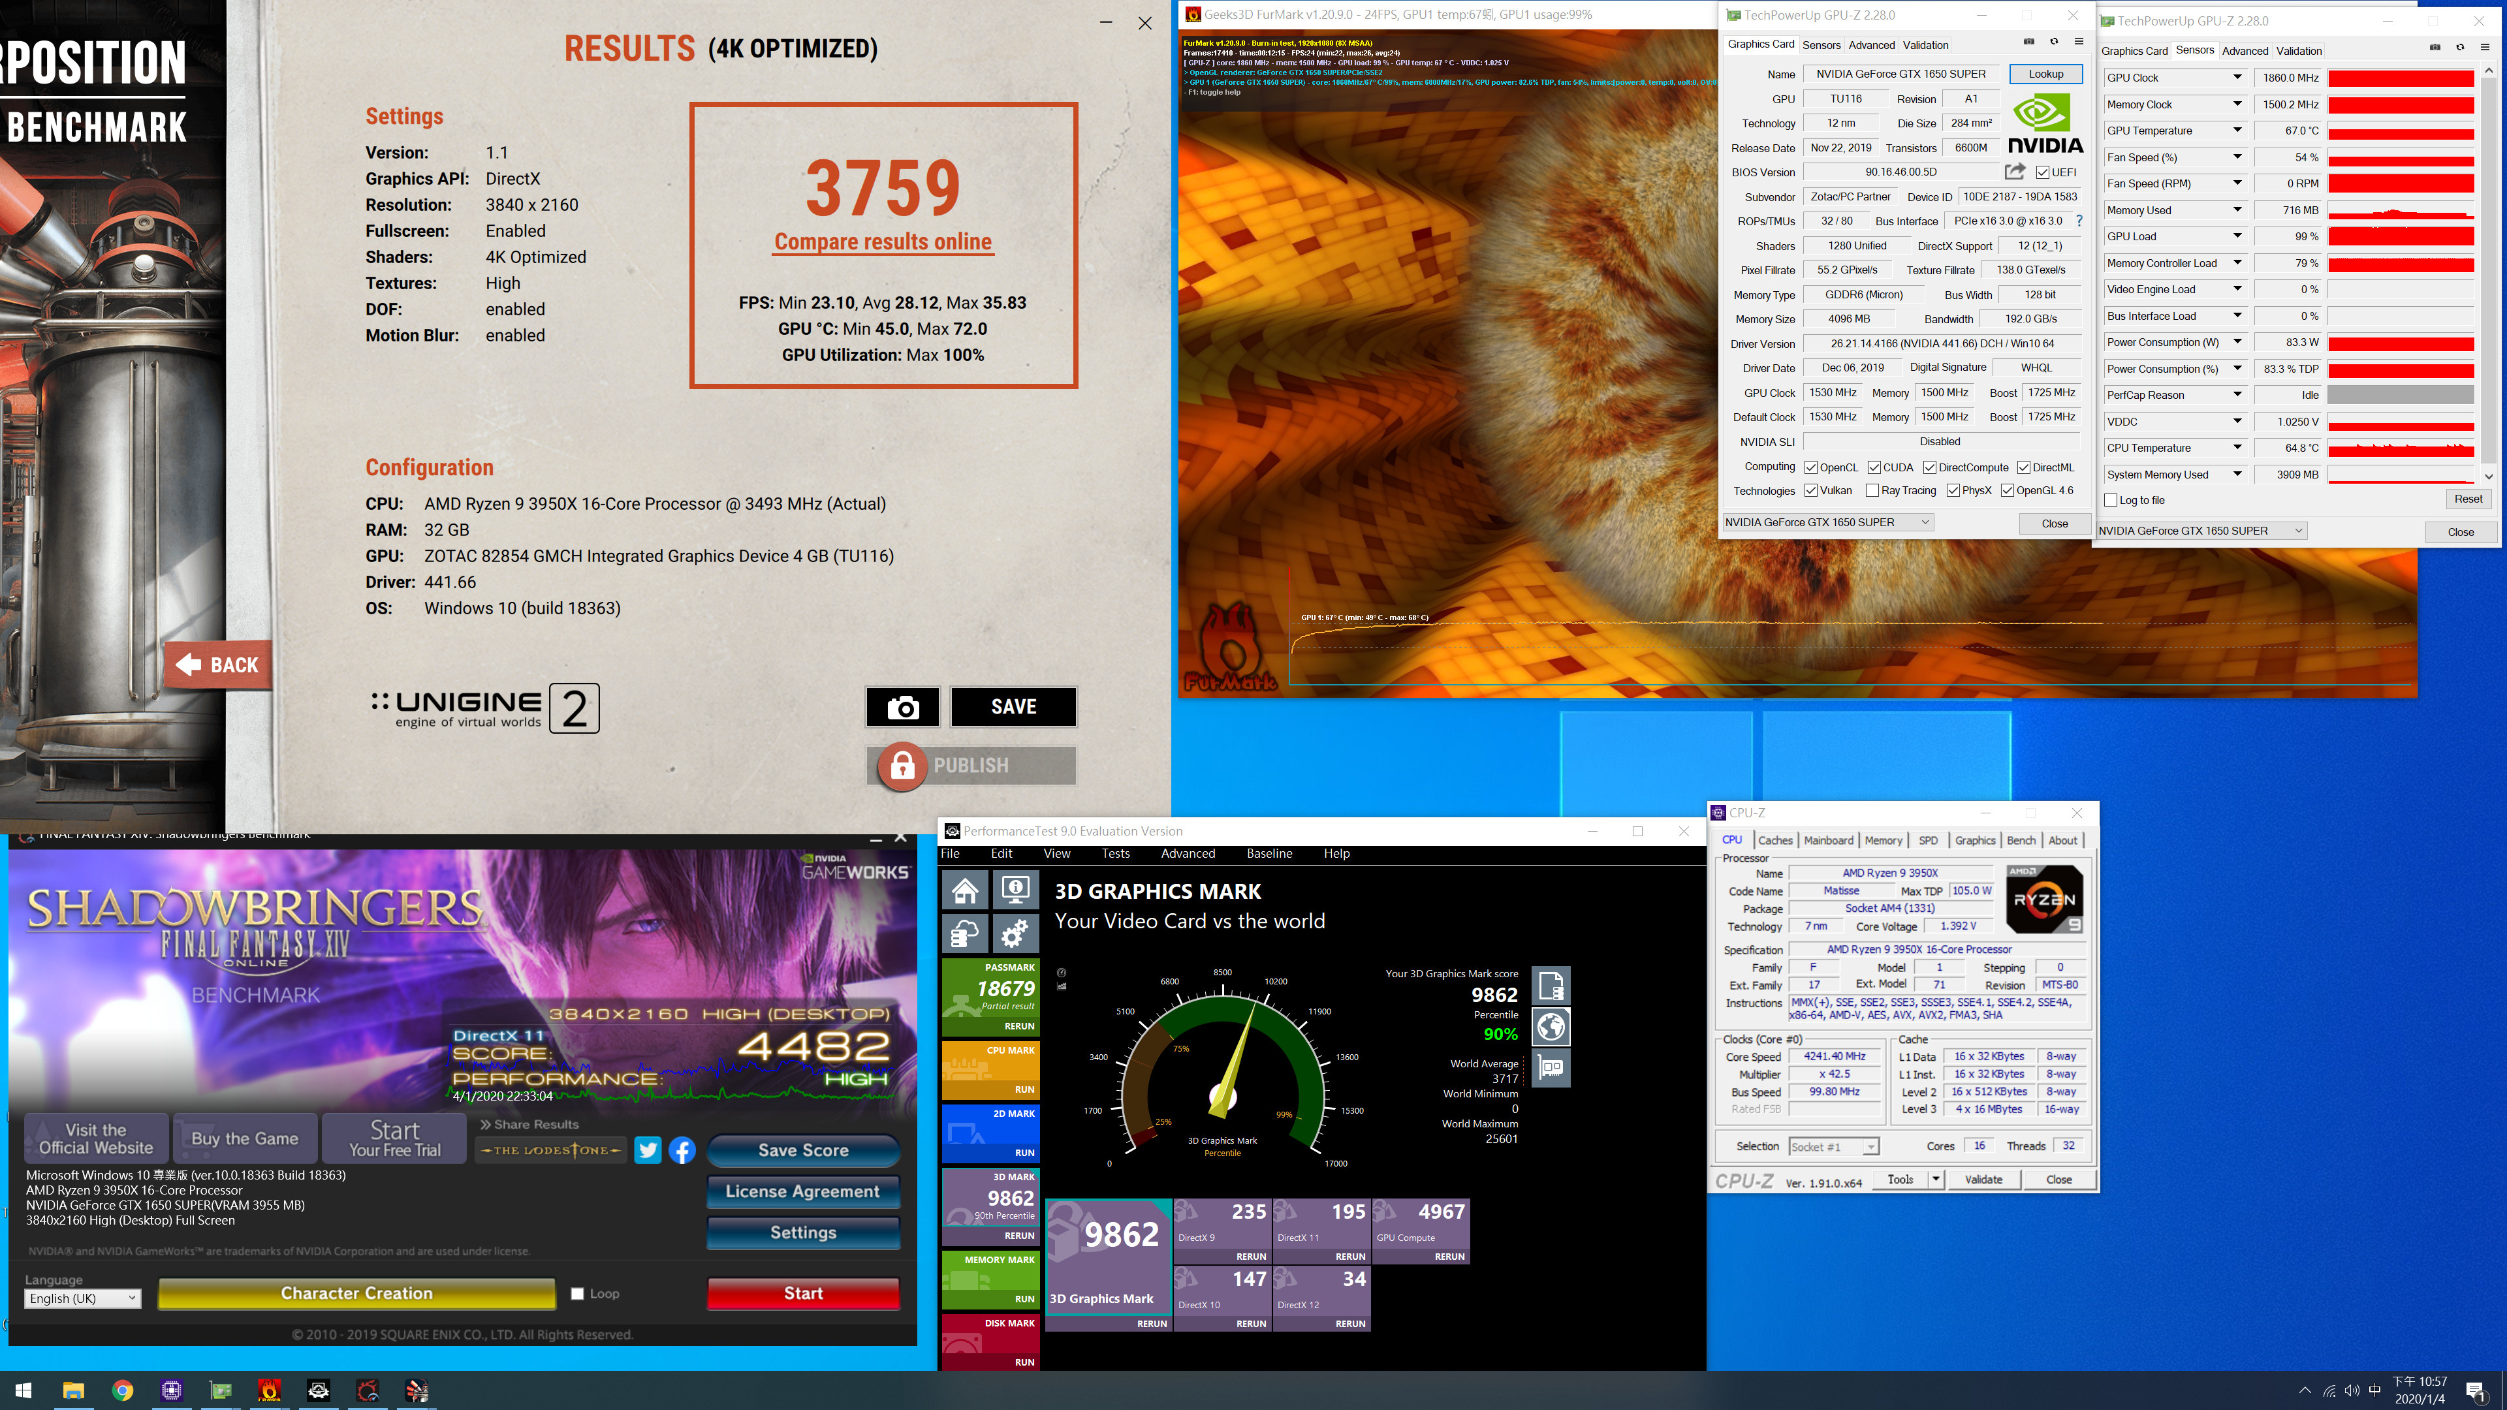Click Bus Interface question mark help icon
Image resolution: width=2507 pixels, height=1410 pixels.
[2079, 221]
